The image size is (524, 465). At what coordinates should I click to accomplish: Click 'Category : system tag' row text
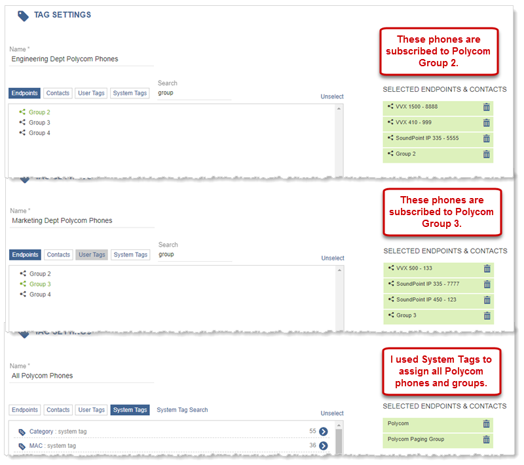coord(58,432)
